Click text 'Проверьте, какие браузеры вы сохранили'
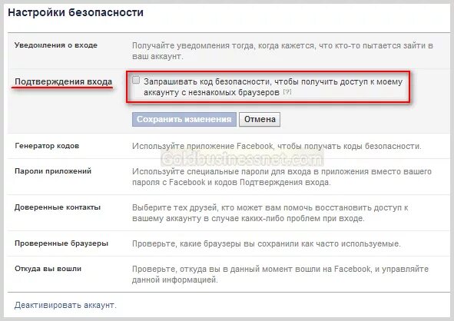The width and height of the screenshot is (454, 321). click(x=215, y=243)
